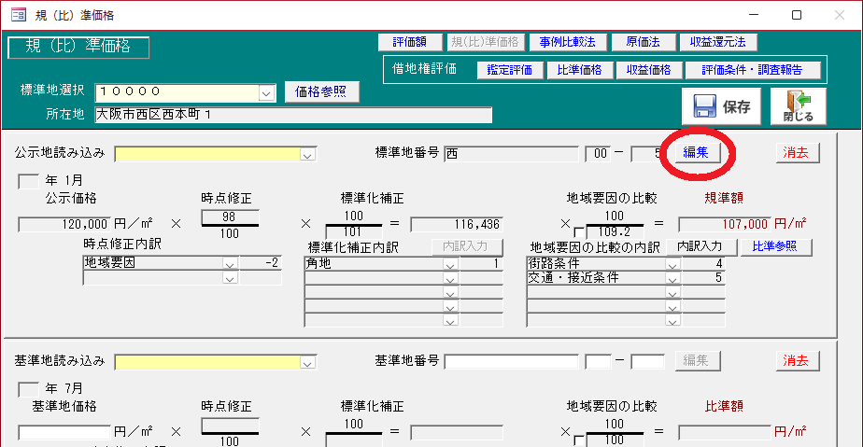The width and height of the screenshot is (863, 447).
Task: Click the 保存 floppy disk save button
Action: pos(721,106)
